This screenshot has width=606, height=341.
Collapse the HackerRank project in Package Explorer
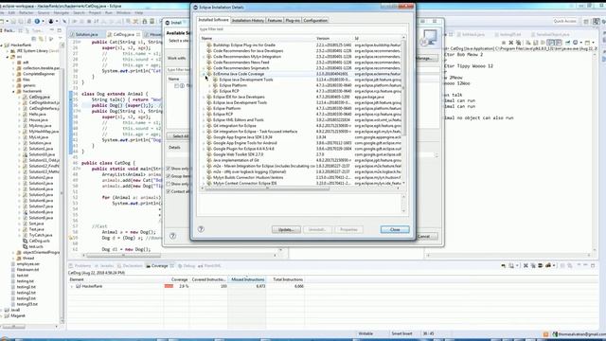2,45
